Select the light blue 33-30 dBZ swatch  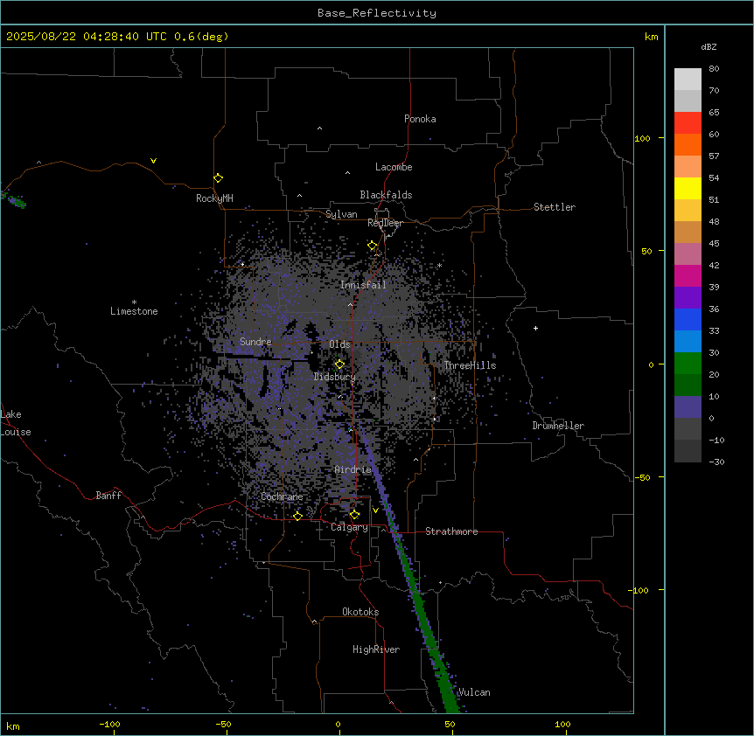[688, 342]
